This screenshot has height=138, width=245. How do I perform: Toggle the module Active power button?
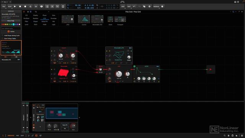tap(8, 31)
